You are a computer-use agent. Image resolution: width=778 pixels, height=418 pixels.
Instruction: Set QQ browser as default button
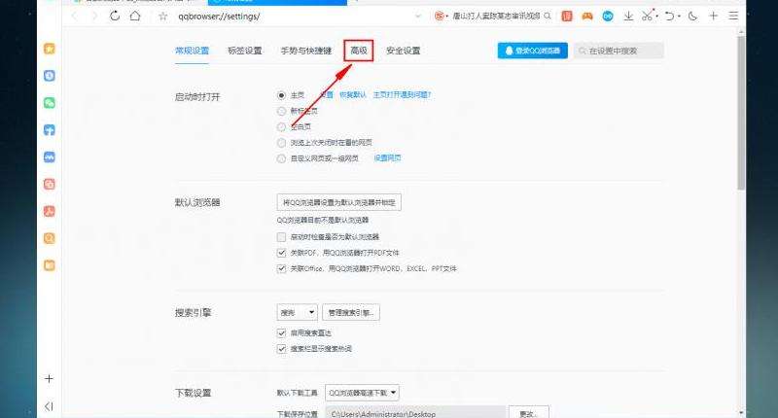point(338,202)
